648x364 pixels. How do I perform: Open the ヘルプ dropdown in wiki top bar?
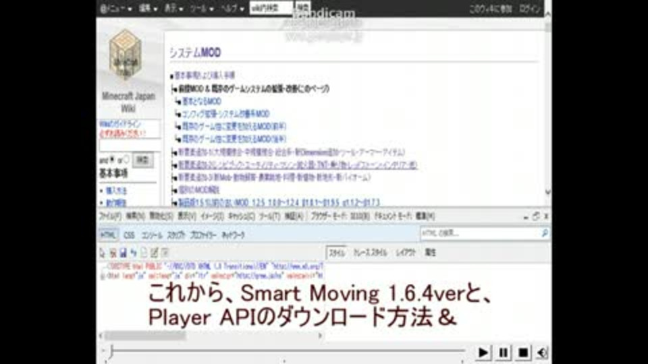(x=232, y=8)
